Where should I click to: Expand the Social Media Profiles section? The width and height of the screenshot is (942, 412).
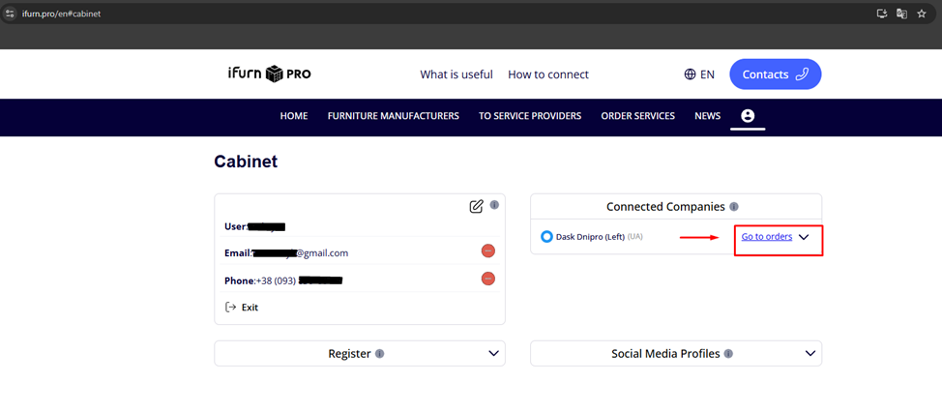point(810,354)
